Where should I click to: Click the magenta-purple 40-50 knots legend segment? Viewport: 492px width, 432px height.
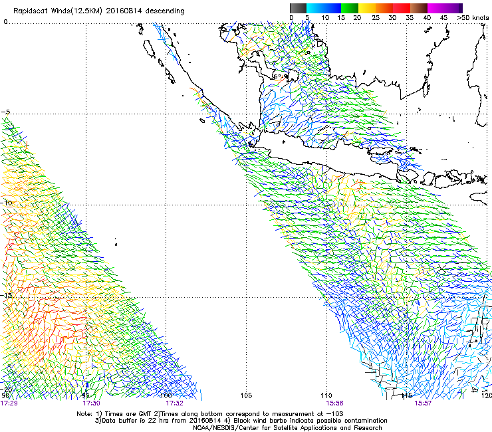[445, 8]
